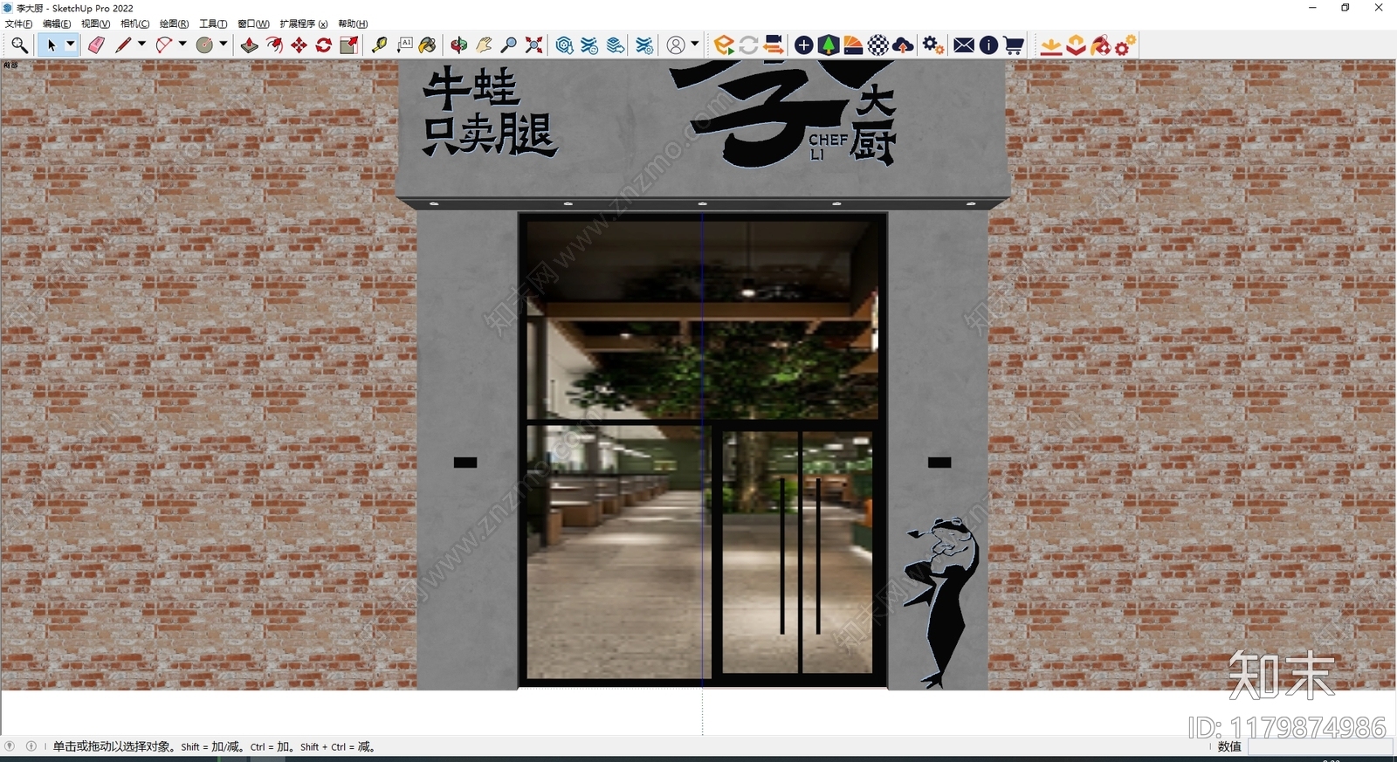This screenshot has width=1397, height=762.
Task: Open Enscape settings gears icon
Action: (x=933, y=45)
